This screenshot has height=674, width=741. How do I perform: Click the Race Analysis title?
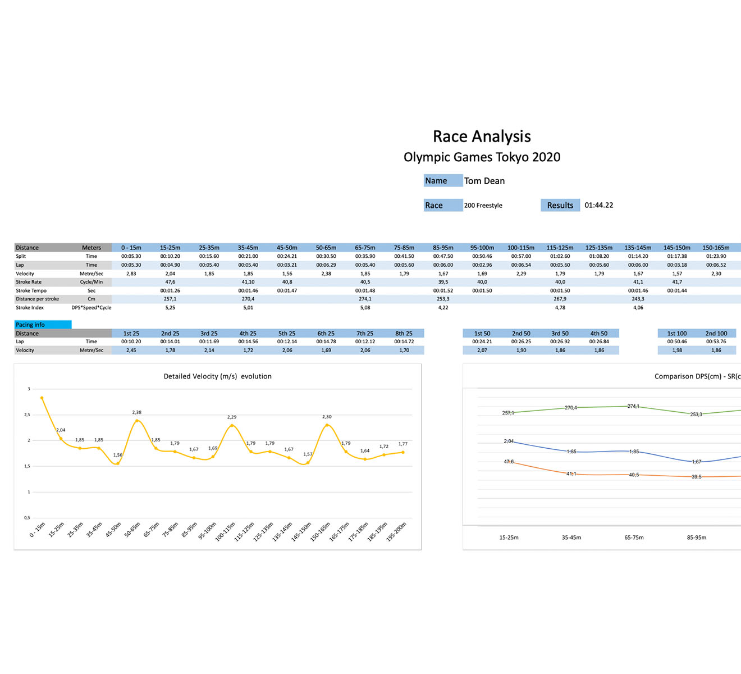coord(482,136)
